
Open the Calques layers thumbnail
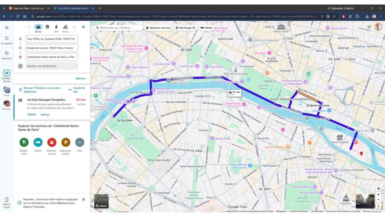click(x=102, y=201)
